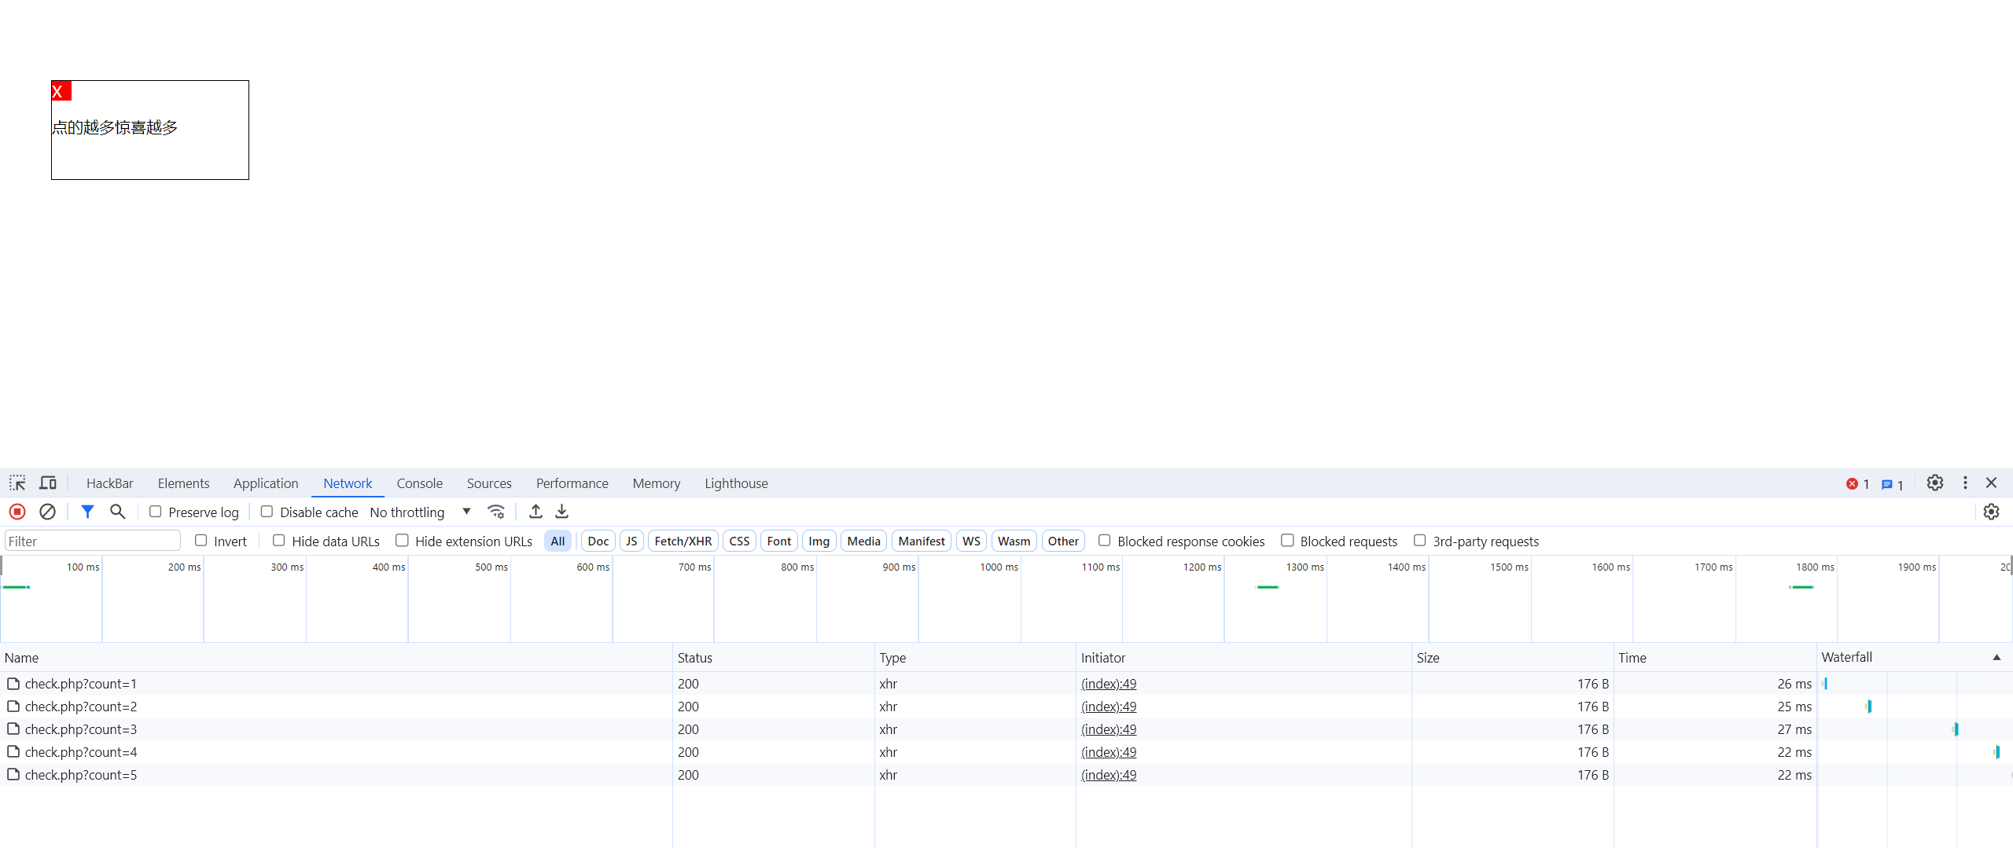Close the popup with red X
The width and height of the screenshot is (2013, 848).
tap(61, 91)
